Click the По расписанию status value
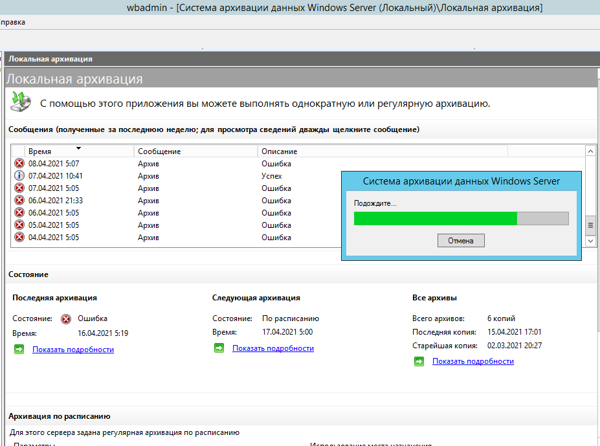Image resolution: width=600 pixels, height=446 pixels. [291, 318]
